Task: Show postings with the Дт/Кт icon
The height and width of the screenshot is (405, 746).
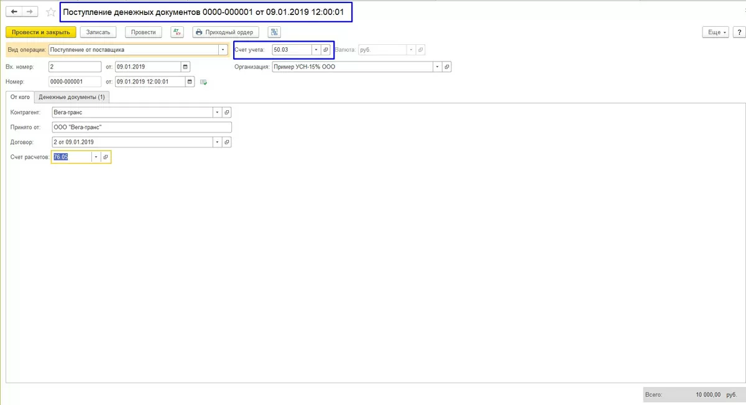Action: tap(177, 32)
